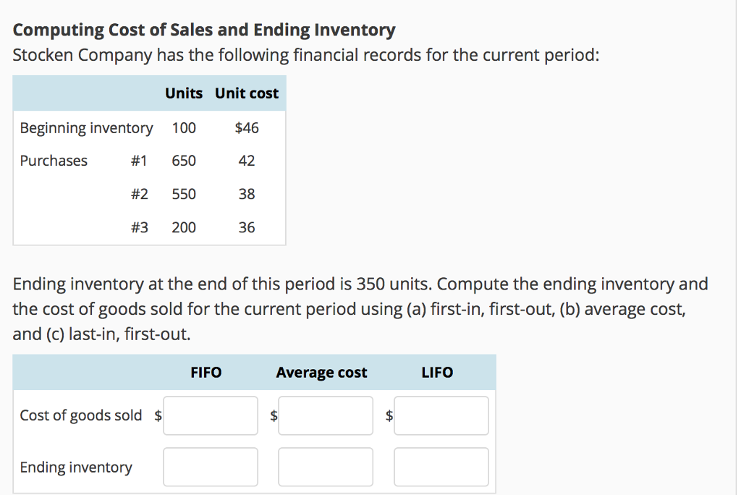Click the LIFO ending inventory field

click(441, 467)
